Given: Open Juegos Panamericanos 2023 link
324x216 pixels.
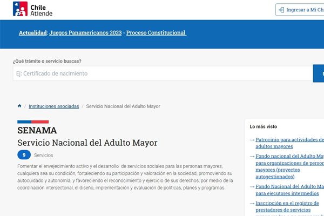Looking at the screenshot, I should coord(85,32).
